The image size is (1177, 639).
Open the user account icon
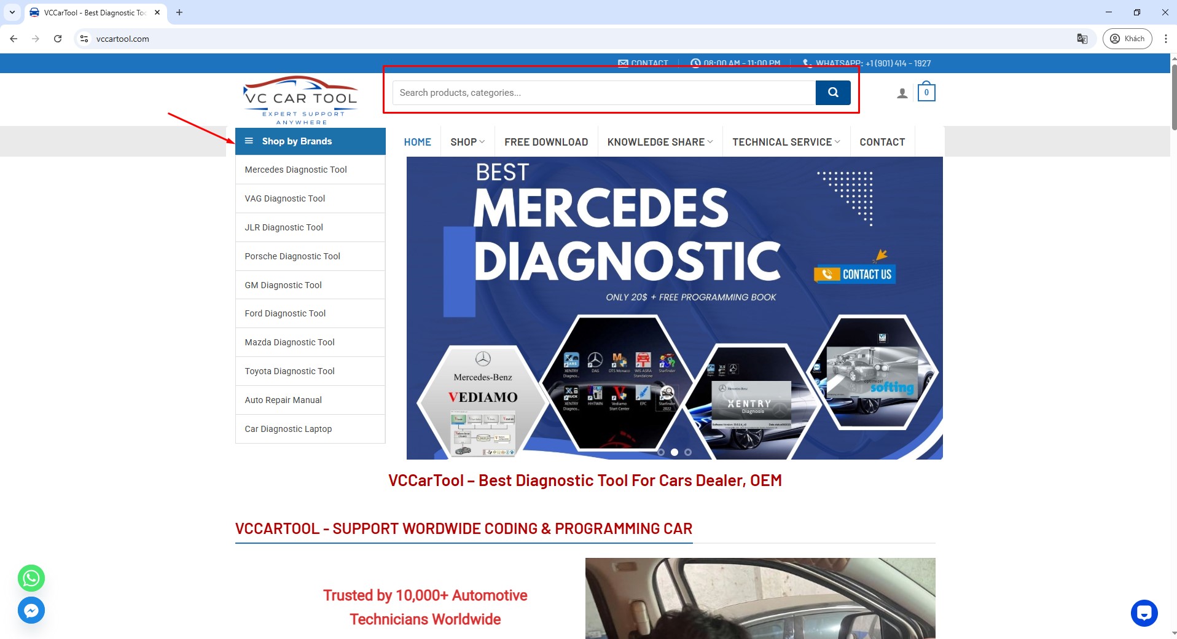[902, 93]
